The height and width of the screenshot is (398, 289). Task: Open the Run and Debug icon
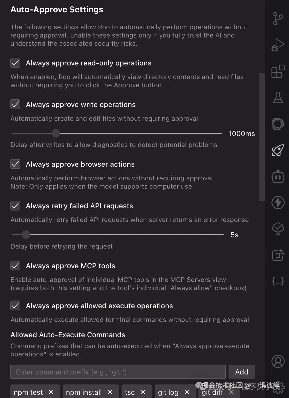278,45
